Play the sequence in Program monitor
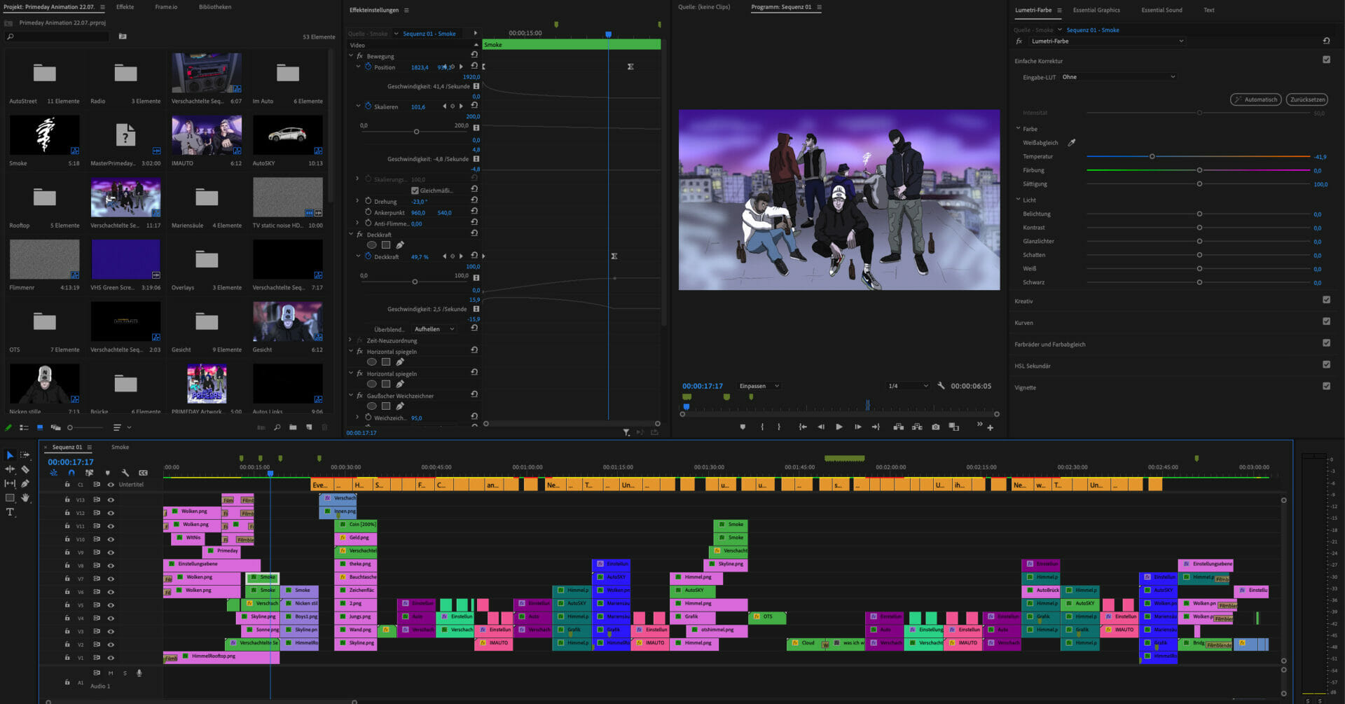The height and width of the screenshot is (704, 1345). click(839, 427)
